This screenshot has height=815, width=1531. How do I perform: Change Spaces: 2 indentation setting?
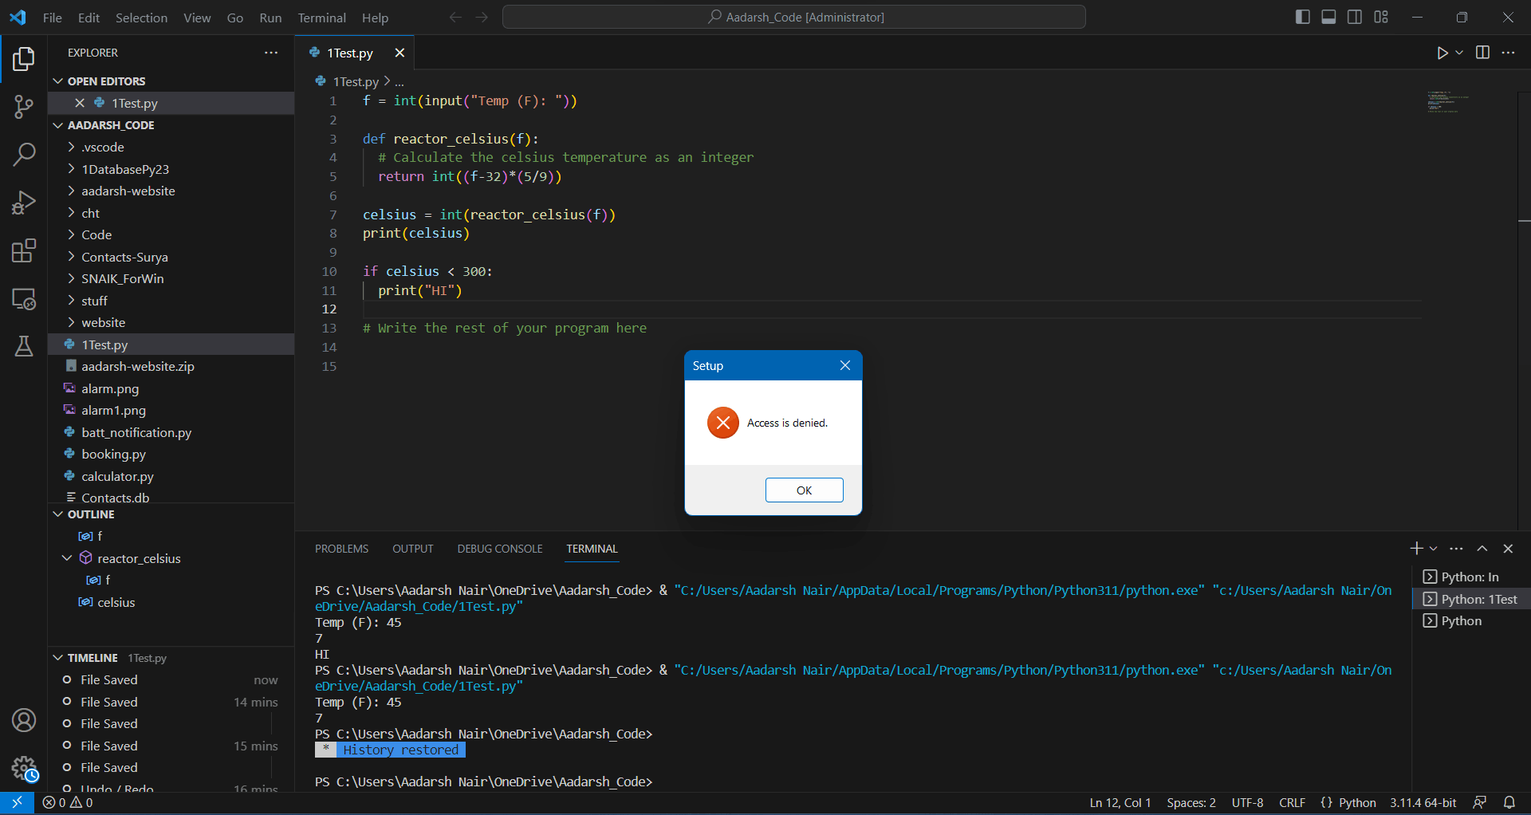tap(1191, 802)
